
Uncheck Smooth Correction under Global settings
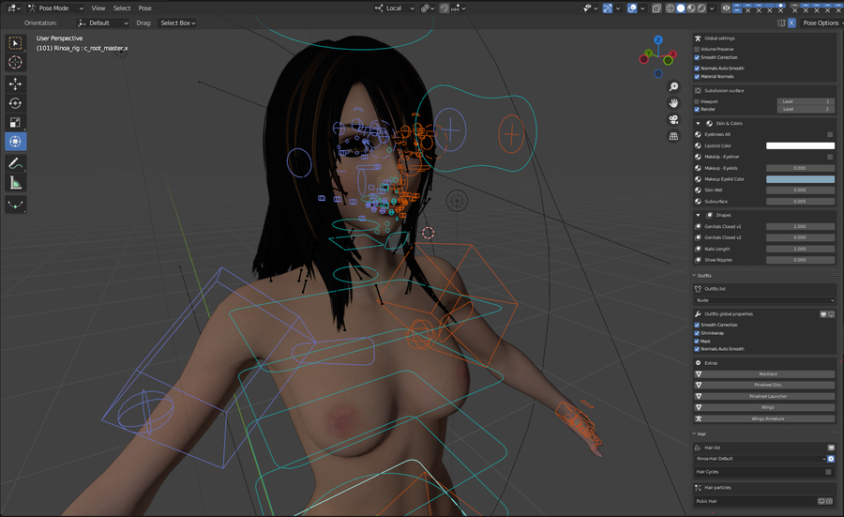(697, 57)
